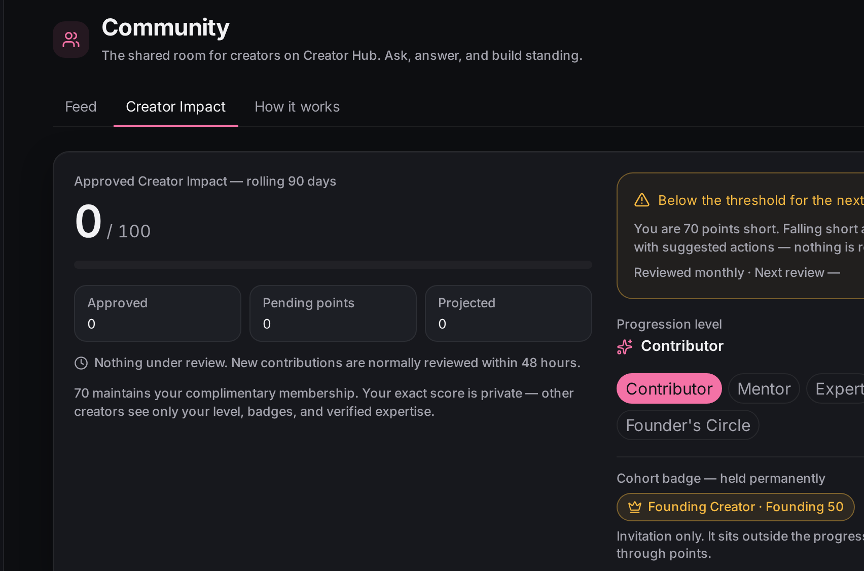Screen dimensions: 864x571
Task: Click the 'shared room for creators' subtitle
Action: (342, 55)
